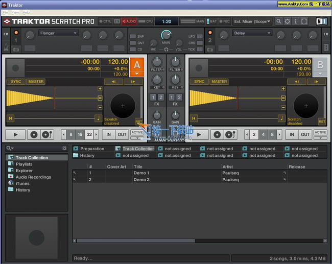Expand Deck B letter dropdown arrow
Viewport: 332px width, 264px height.
pyautogui.click(x=320, y=74)
